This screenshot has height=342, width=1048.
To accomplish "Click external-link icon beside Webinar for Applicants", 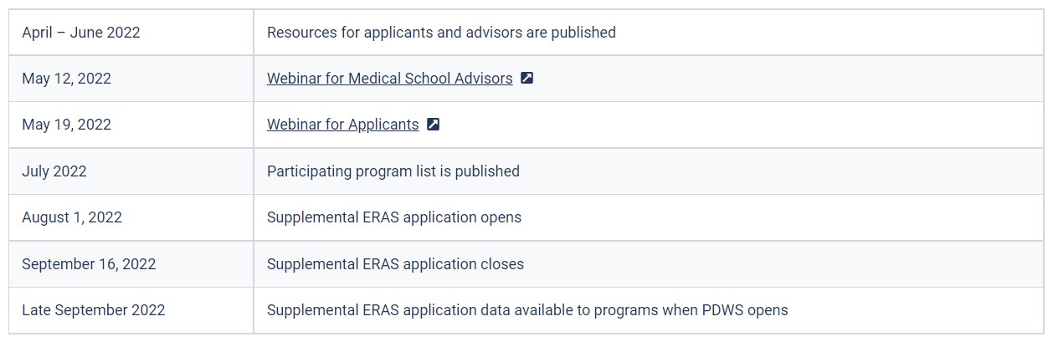I will coord(433,125).
